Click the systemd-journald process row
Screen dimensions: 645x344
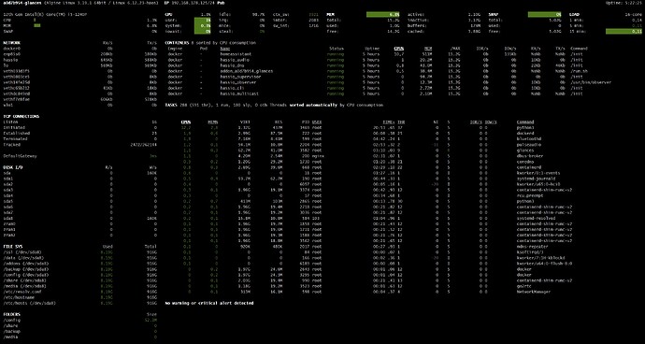[377, 179]
